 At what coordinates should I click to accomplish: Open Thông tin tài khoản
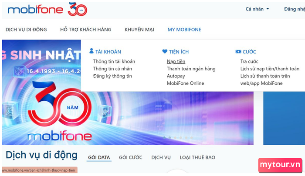tap(114, 62)
